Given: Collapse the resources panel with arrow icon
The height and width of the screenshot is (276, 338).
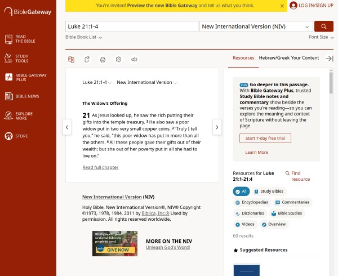Looking at the screenshot, I should 330,59.
